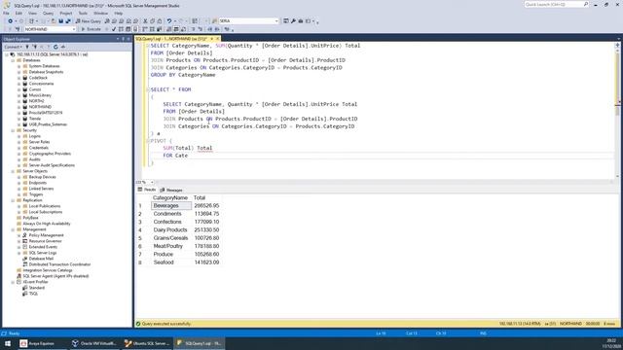Image resolution: width=623 pixels, height=350 pixels.
Task: Click the Properties wrench icon
Action: pyautogui.click(x=293, y=21)
